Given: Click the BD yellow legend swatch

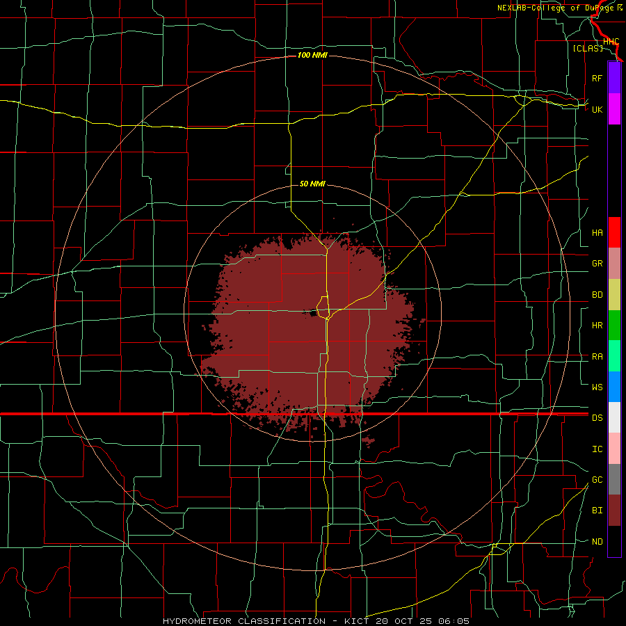Looking at the screenshot, I should click(614, 295).
